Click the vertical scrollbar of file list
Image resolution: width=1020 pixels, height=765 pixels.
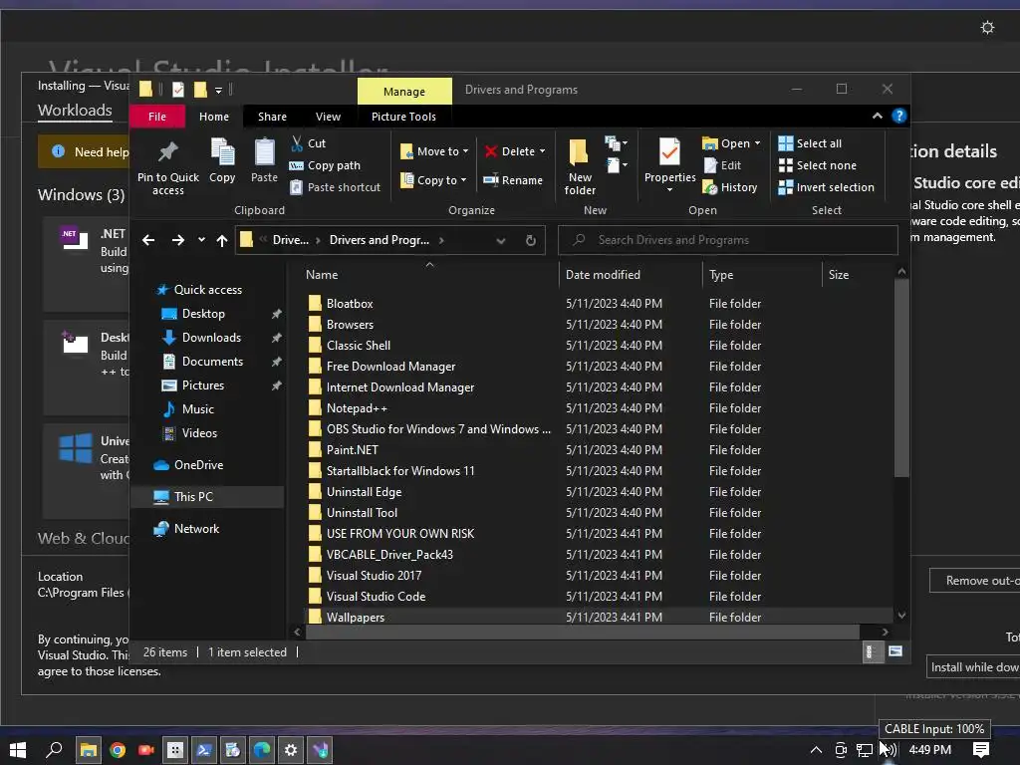click(900, 378)
